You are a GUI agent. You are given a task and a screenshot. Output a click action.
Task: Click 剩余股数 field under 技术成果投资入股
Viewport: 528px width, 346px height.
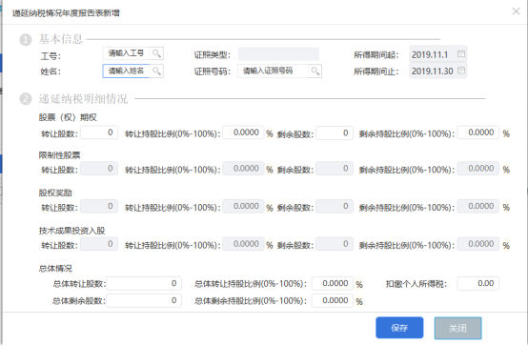pos(335,244)
